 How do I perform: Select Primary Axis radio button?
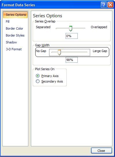[38, 76]
